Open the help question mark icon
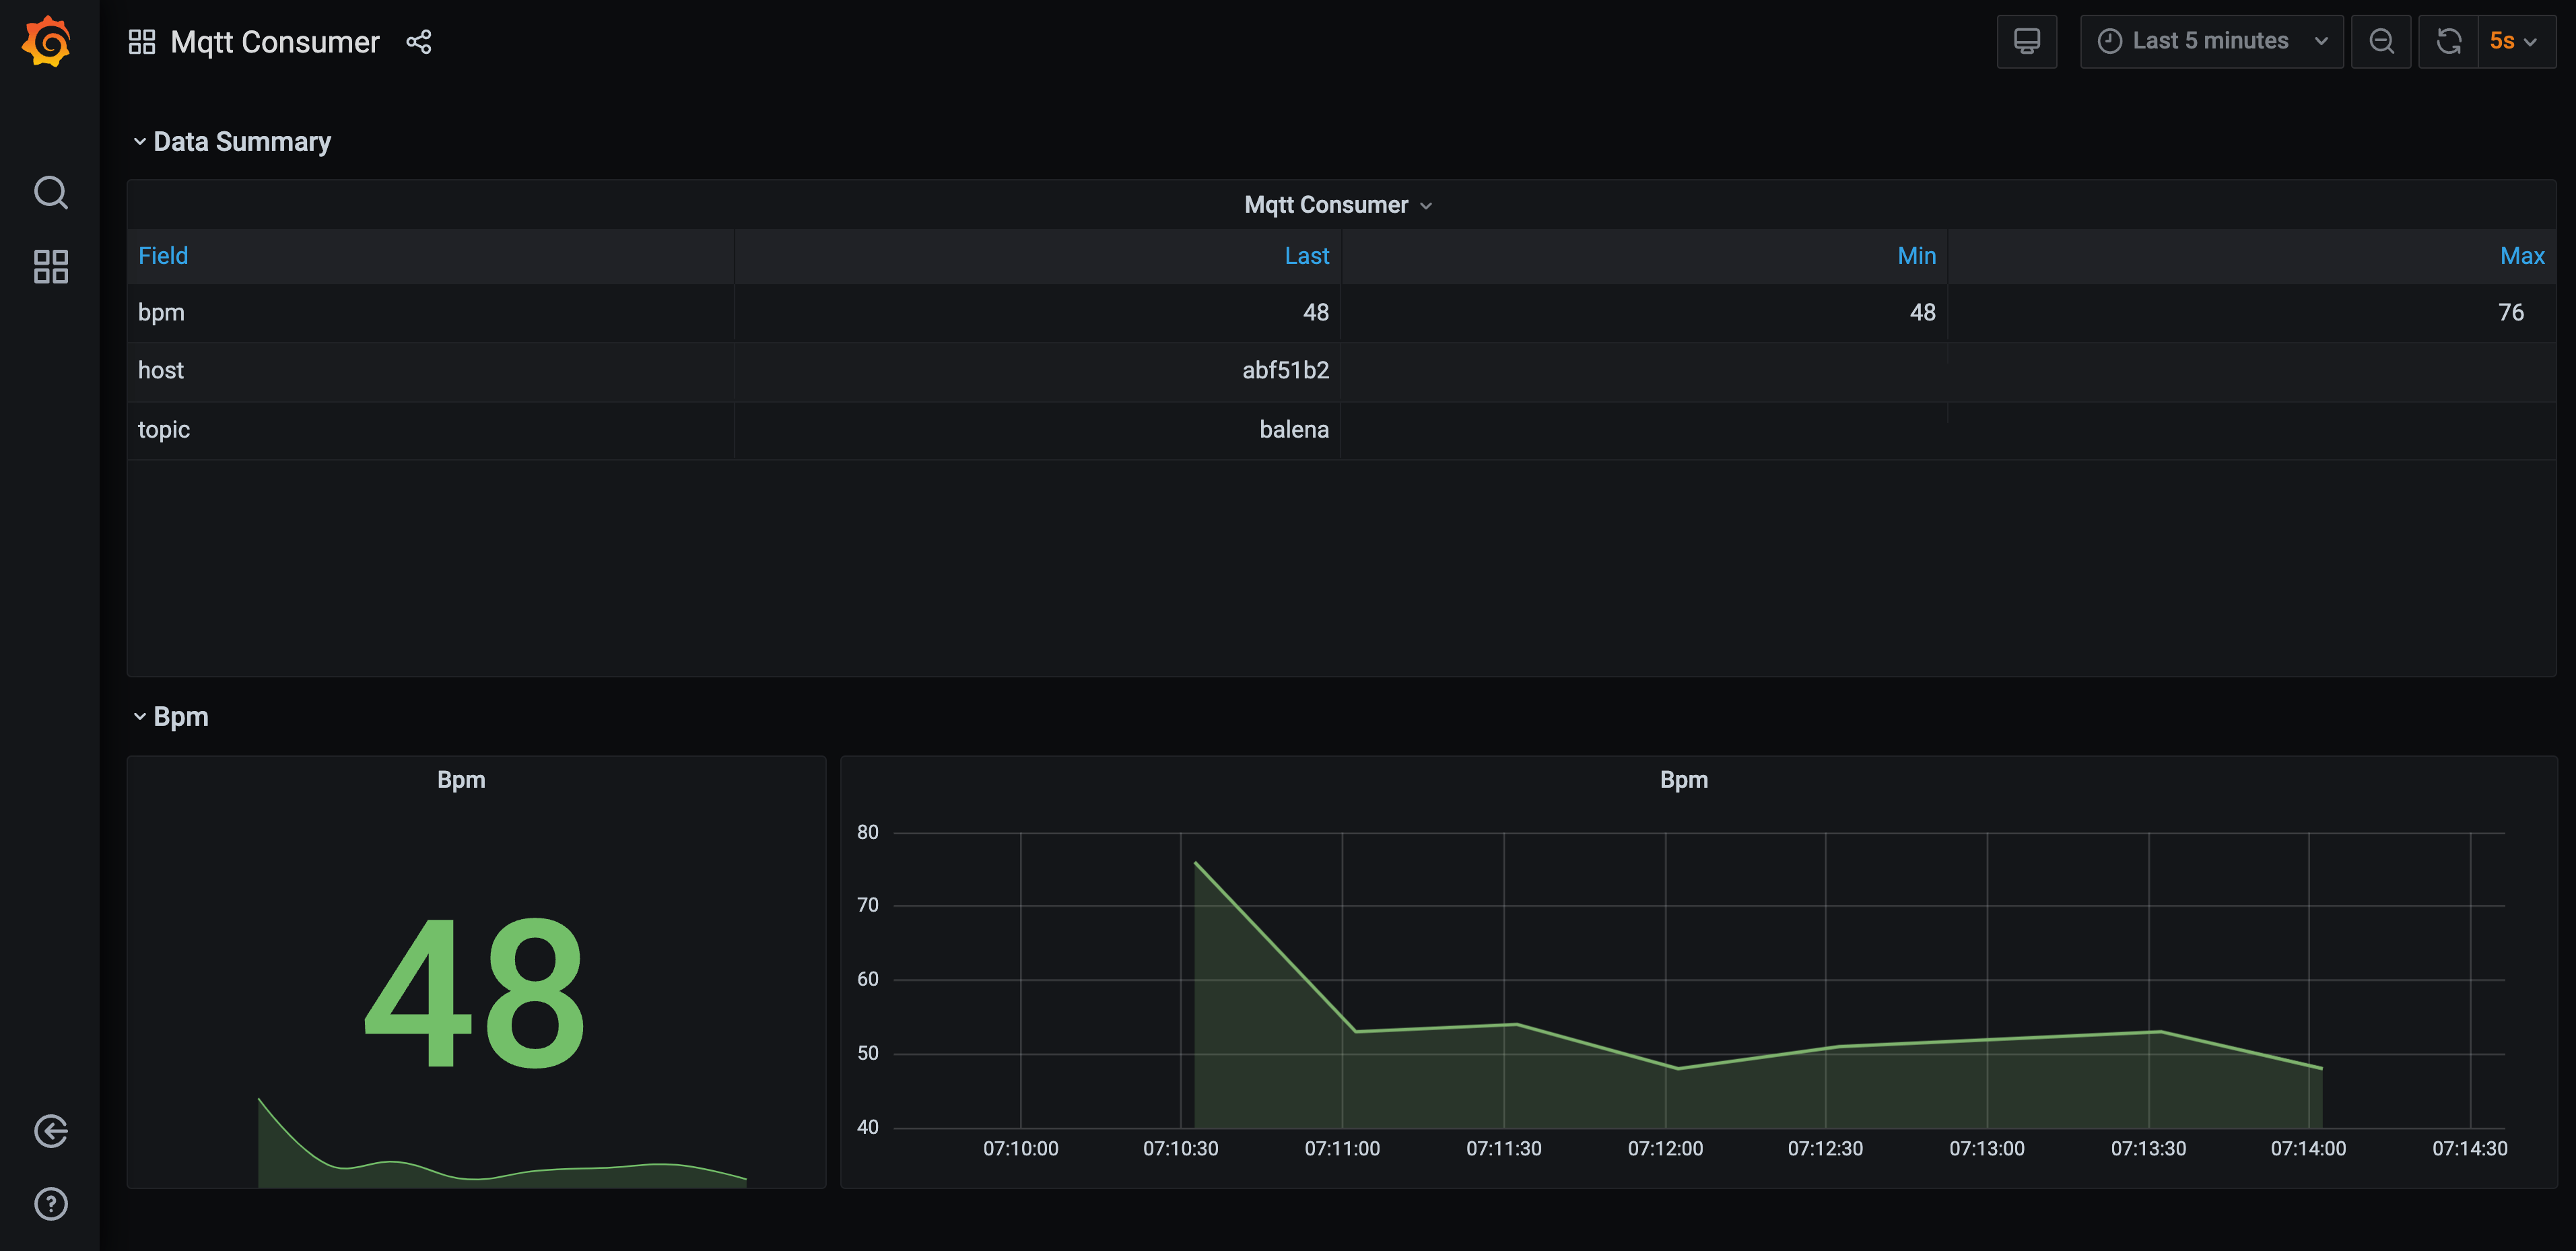 click(51, 1204)
